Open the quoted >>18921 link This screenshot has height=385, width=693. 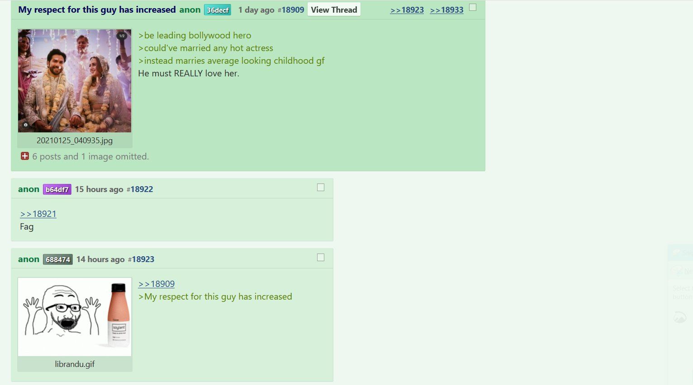click(38, 214)
